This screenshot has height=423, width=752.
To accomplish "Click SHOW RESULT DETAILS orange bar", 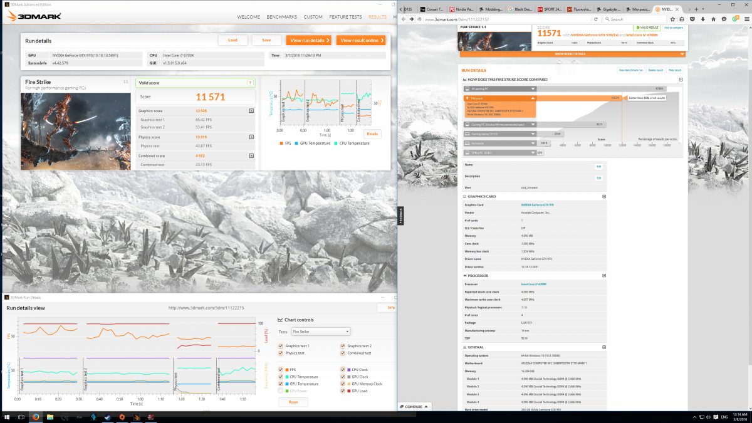I will (572, 54).
